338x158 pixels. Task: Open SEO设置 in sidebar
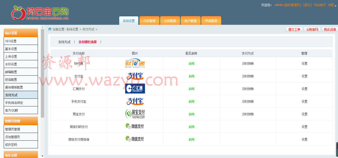(21, 41)
